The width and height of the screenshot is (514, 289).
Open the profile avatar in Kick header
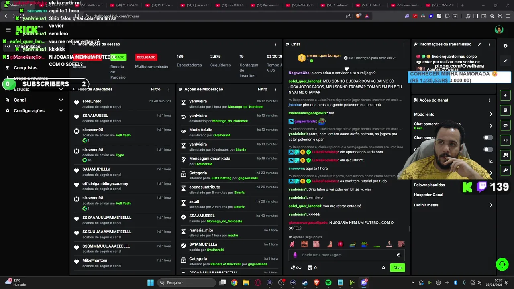(x=499, y=30)
